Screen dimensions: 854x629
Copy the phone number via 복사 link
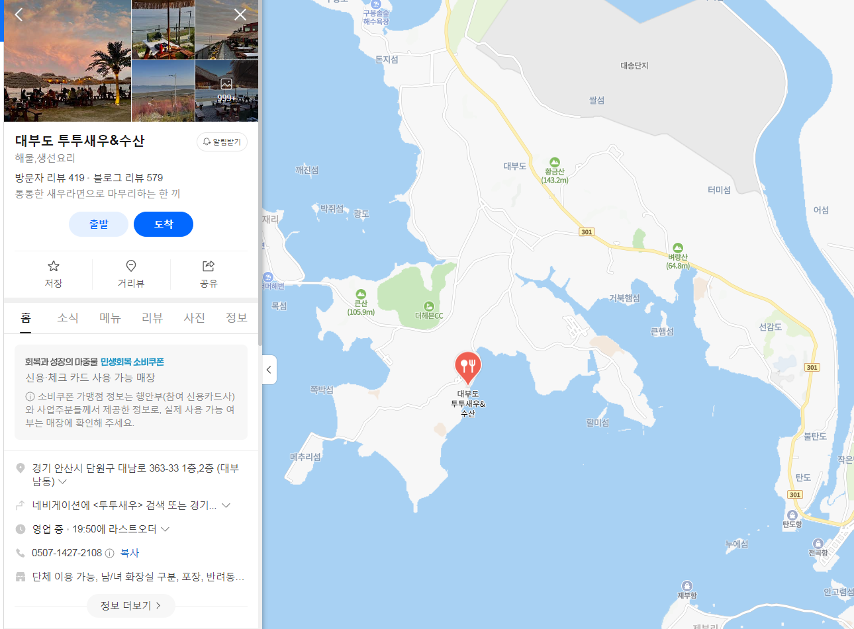pos(130,553)
